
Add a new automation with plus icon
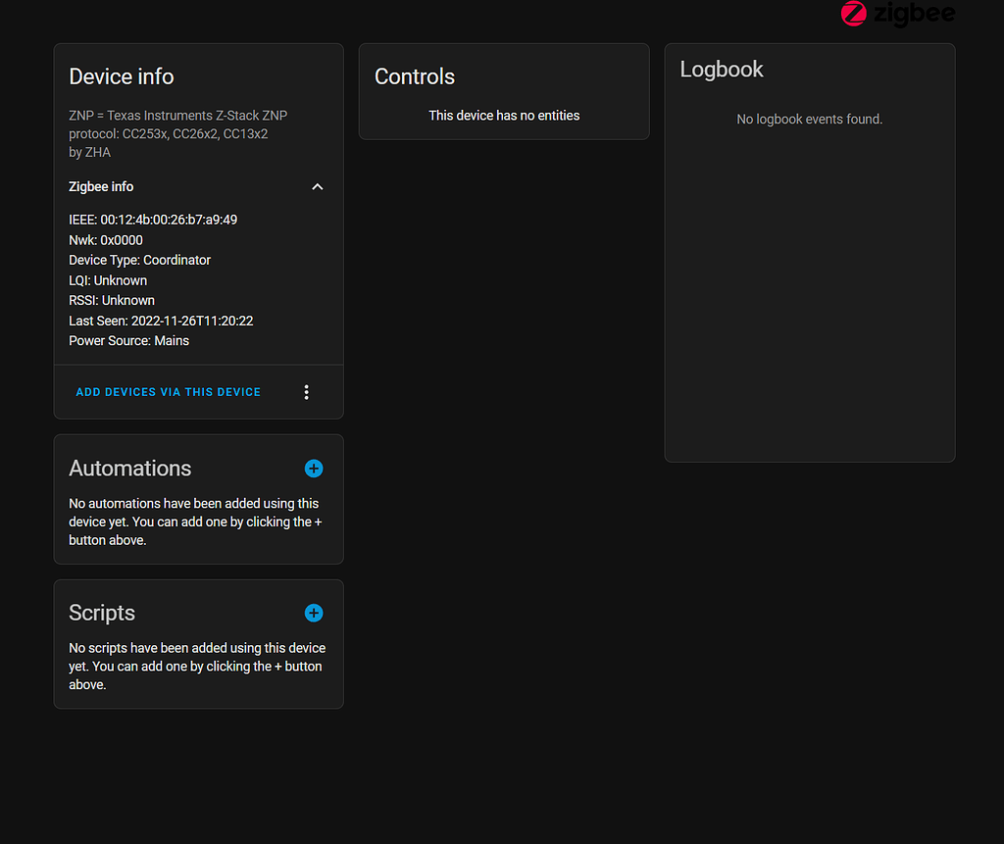[314, 469]
